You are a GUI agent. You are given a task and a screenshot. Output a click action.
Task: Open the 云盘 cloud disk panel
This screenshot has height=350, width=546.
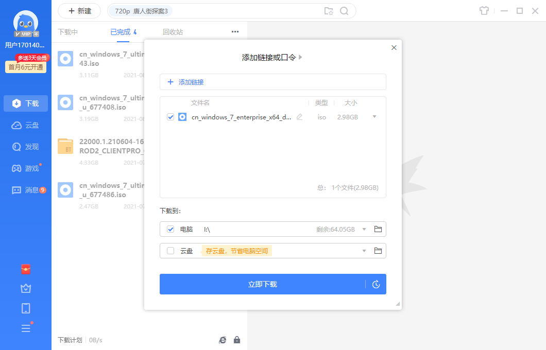click(25, 125)
